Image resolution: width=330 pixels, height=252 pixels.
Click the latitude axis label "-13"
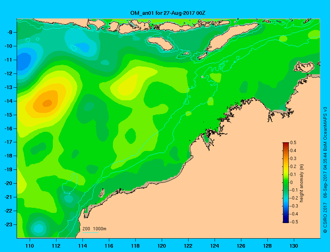click(8, 87)
